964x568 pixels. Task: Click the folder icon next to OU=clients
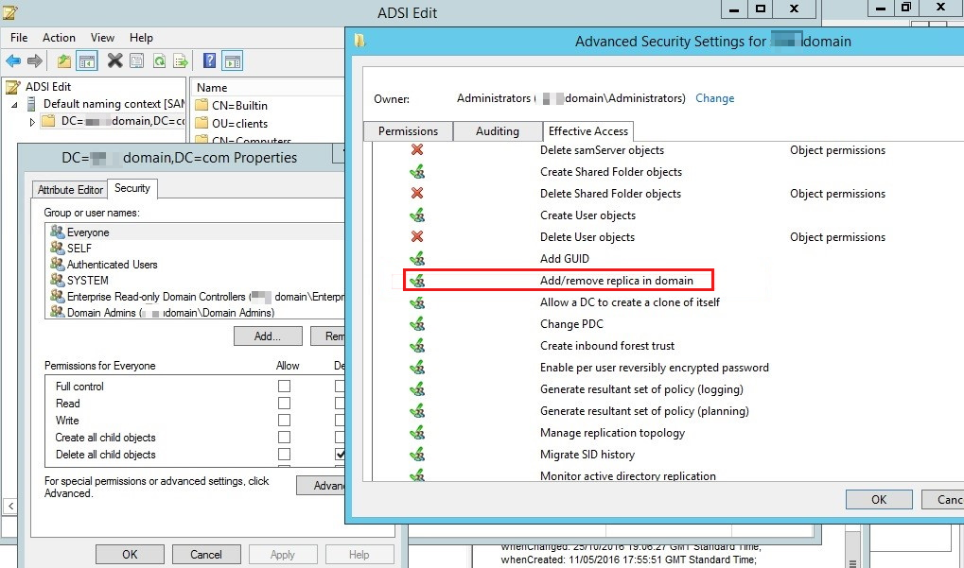click(202, 123)
